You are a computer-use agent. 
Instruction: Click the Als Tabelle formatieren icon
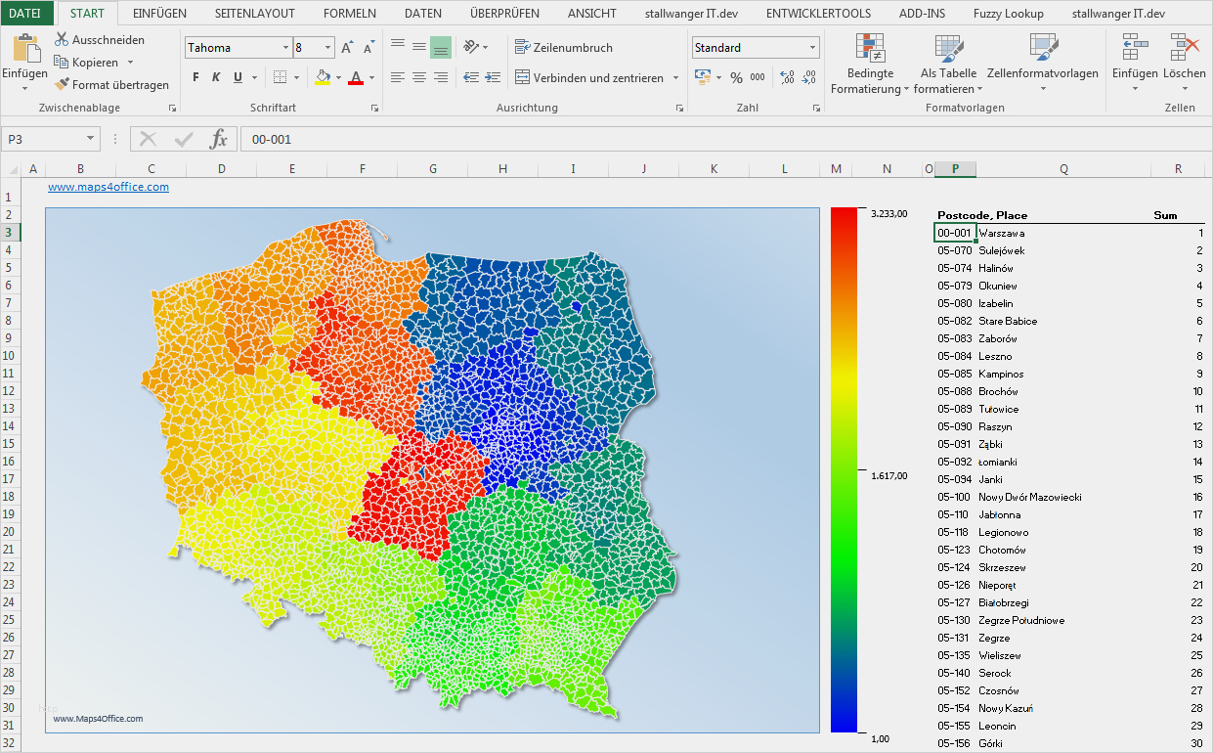pyautogui.click(x=948, y=48)
